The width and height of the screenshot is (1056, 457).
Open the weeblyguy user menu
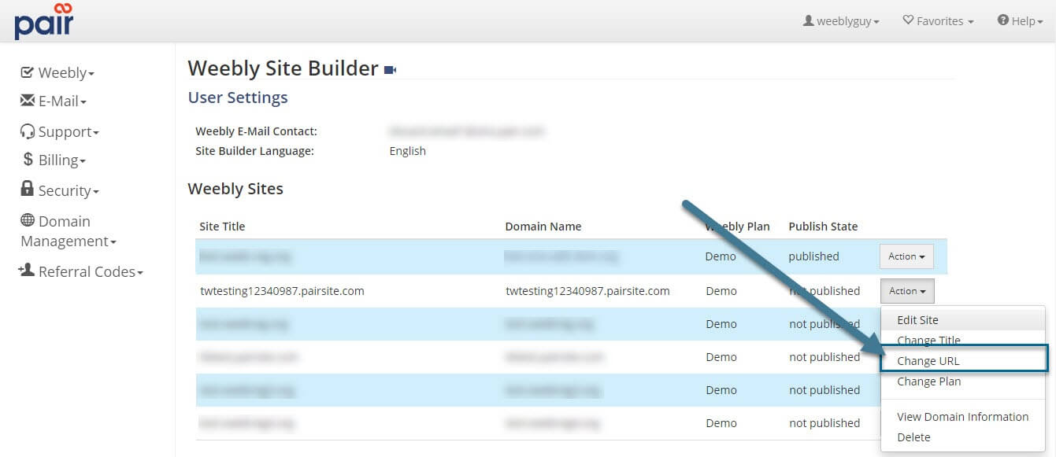[x=841, y=21]
